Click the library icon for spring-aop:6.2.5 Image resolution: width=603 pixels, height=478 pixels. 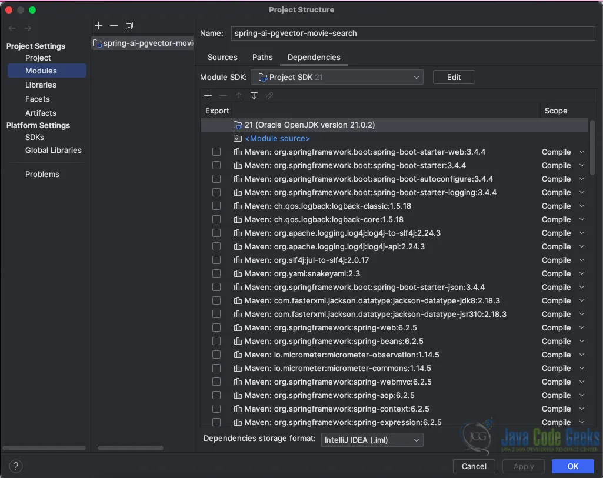[x=238, y=395]
